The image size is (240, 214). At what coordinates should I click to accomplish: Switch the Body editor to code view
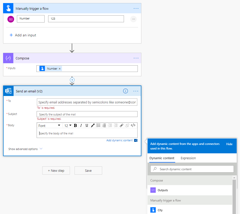[133, 125]
